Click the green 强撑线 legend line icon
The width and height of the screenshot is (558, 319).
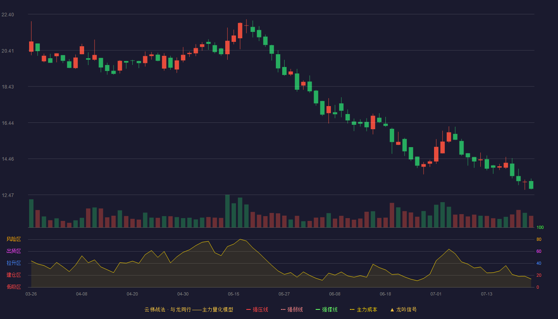point(318,309)
